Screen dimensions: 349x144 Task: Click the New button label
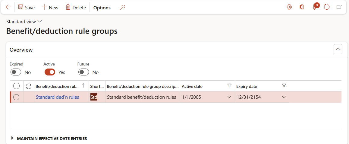pyautogui.click(x=54, y=8)
